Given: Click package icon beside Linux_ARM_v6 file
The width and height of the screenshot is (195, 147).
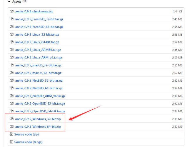Looking at the screenshot, I should (11, 57).
